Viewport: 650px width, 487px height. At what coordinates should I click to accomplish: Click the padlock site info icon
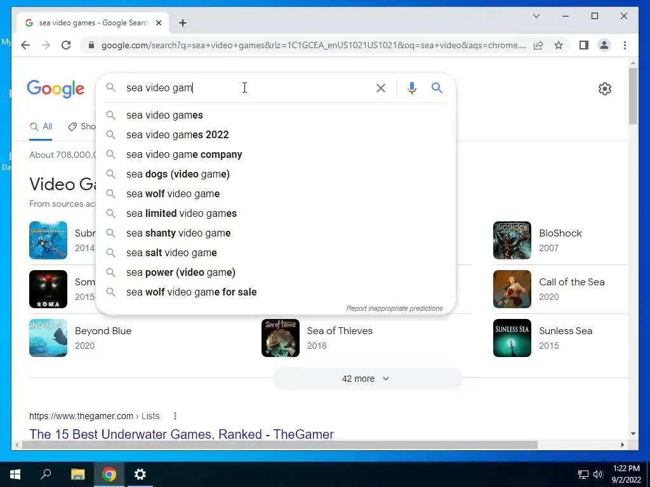(91, 45)
